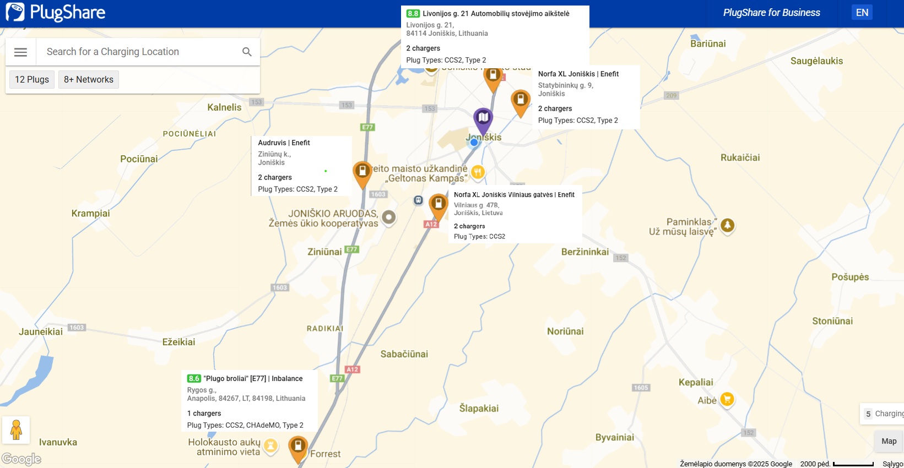Image resolution: width=904 pixels, height=468 pixels.
Task: Click the Map type button
Action: pyautogui.click(x=889, y=441)
